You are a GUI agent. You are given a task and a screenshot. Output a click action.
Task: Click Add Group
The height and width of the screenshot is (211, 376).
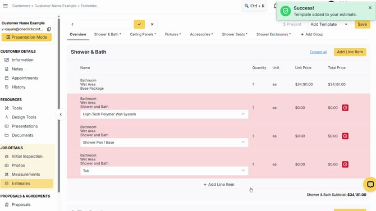pyautogui.click(x=312, y=35)
